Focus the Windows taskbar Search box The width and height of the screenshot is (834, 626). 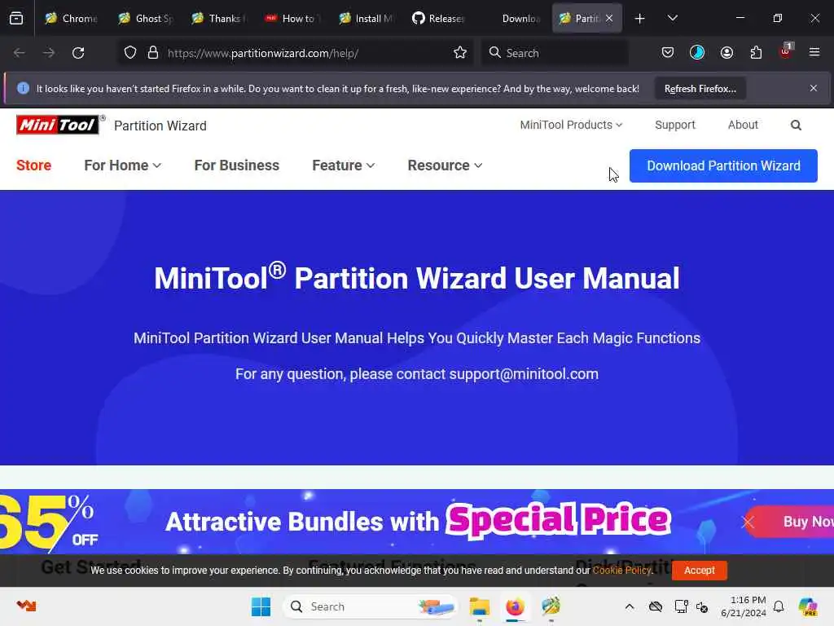[371, 606]
